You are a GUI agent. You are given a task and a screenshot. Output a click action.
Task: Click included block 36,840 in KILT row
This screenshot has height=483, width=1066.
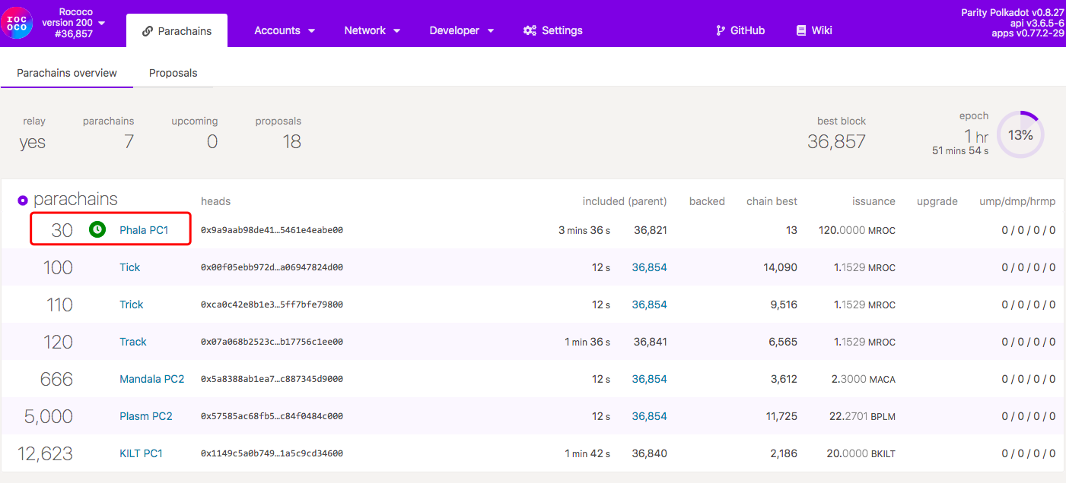(x=650, y=453)
